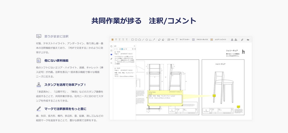Click the highlighted blue sort option icon
This screenshot has width=288, height=133.
coord(122,49)
